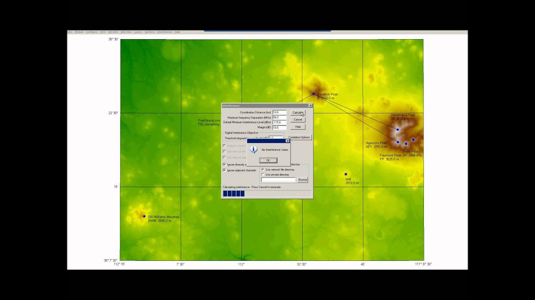Select the Kendrick Peak site marker

click(x=313, y=94)
